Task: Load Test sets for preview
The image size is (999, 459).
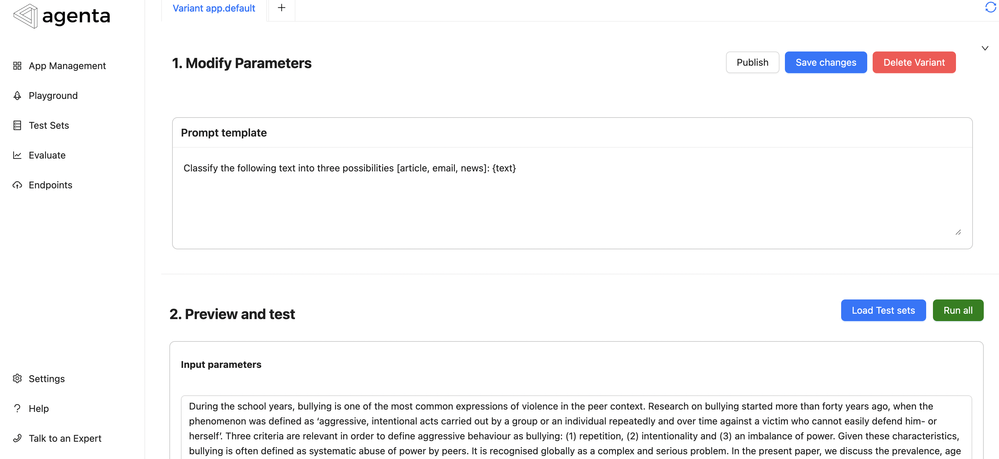Action: coord(884,310)
